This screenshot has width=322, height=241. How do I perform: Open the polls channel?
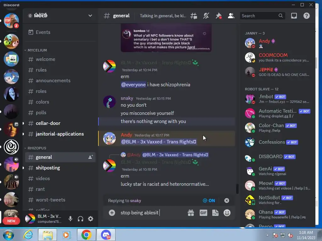coord(60,113)
